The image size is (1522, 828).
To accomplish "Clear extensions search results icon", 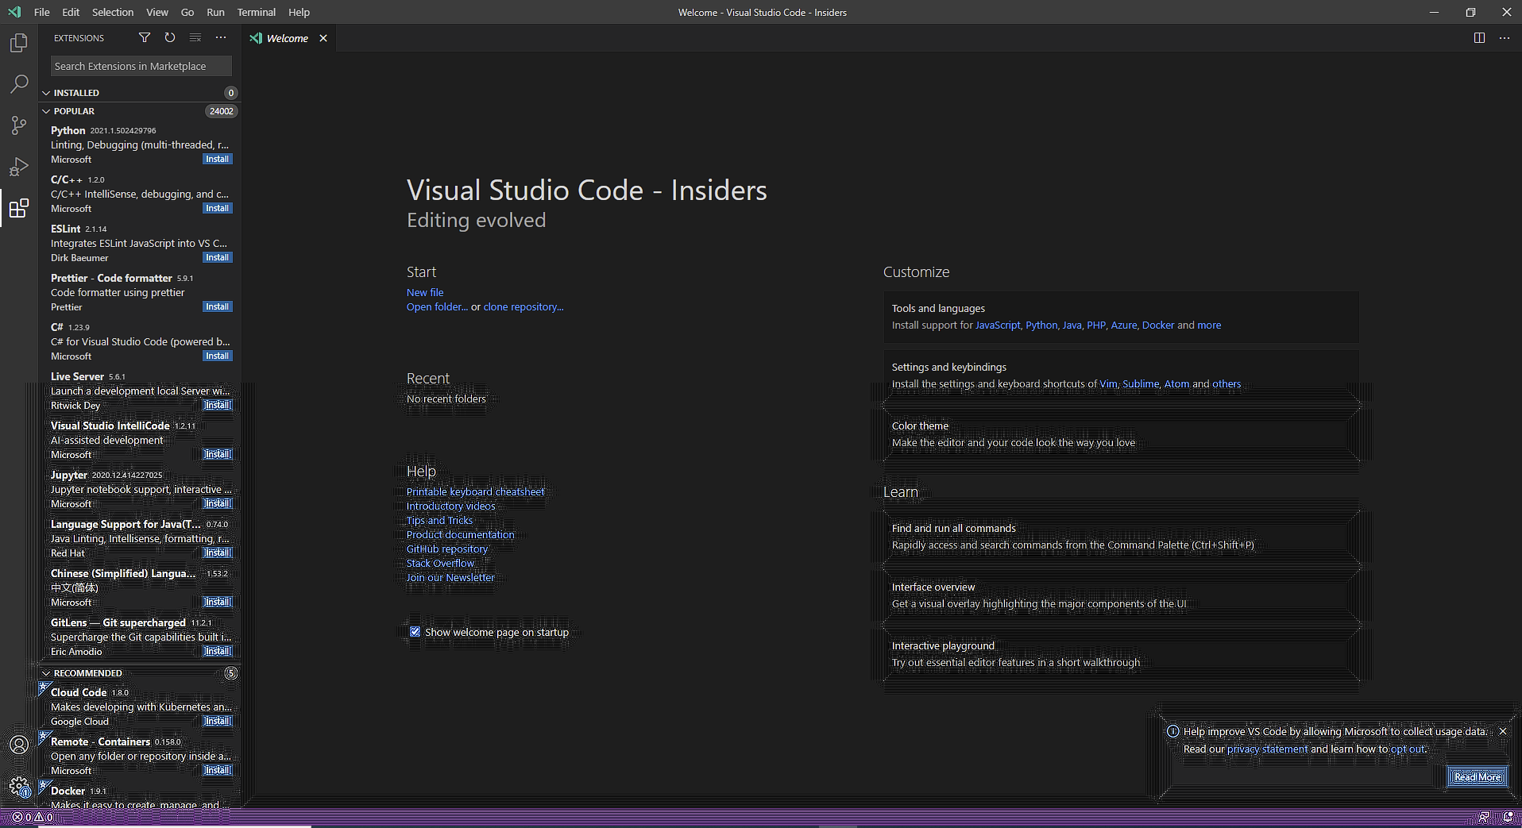I will pyautogui.click(x=195, y=37).
